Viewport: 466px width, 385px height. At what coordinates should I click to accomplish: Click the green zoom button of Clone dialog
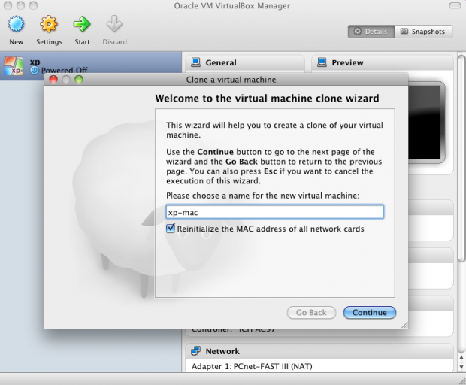[x=79, y=80]
